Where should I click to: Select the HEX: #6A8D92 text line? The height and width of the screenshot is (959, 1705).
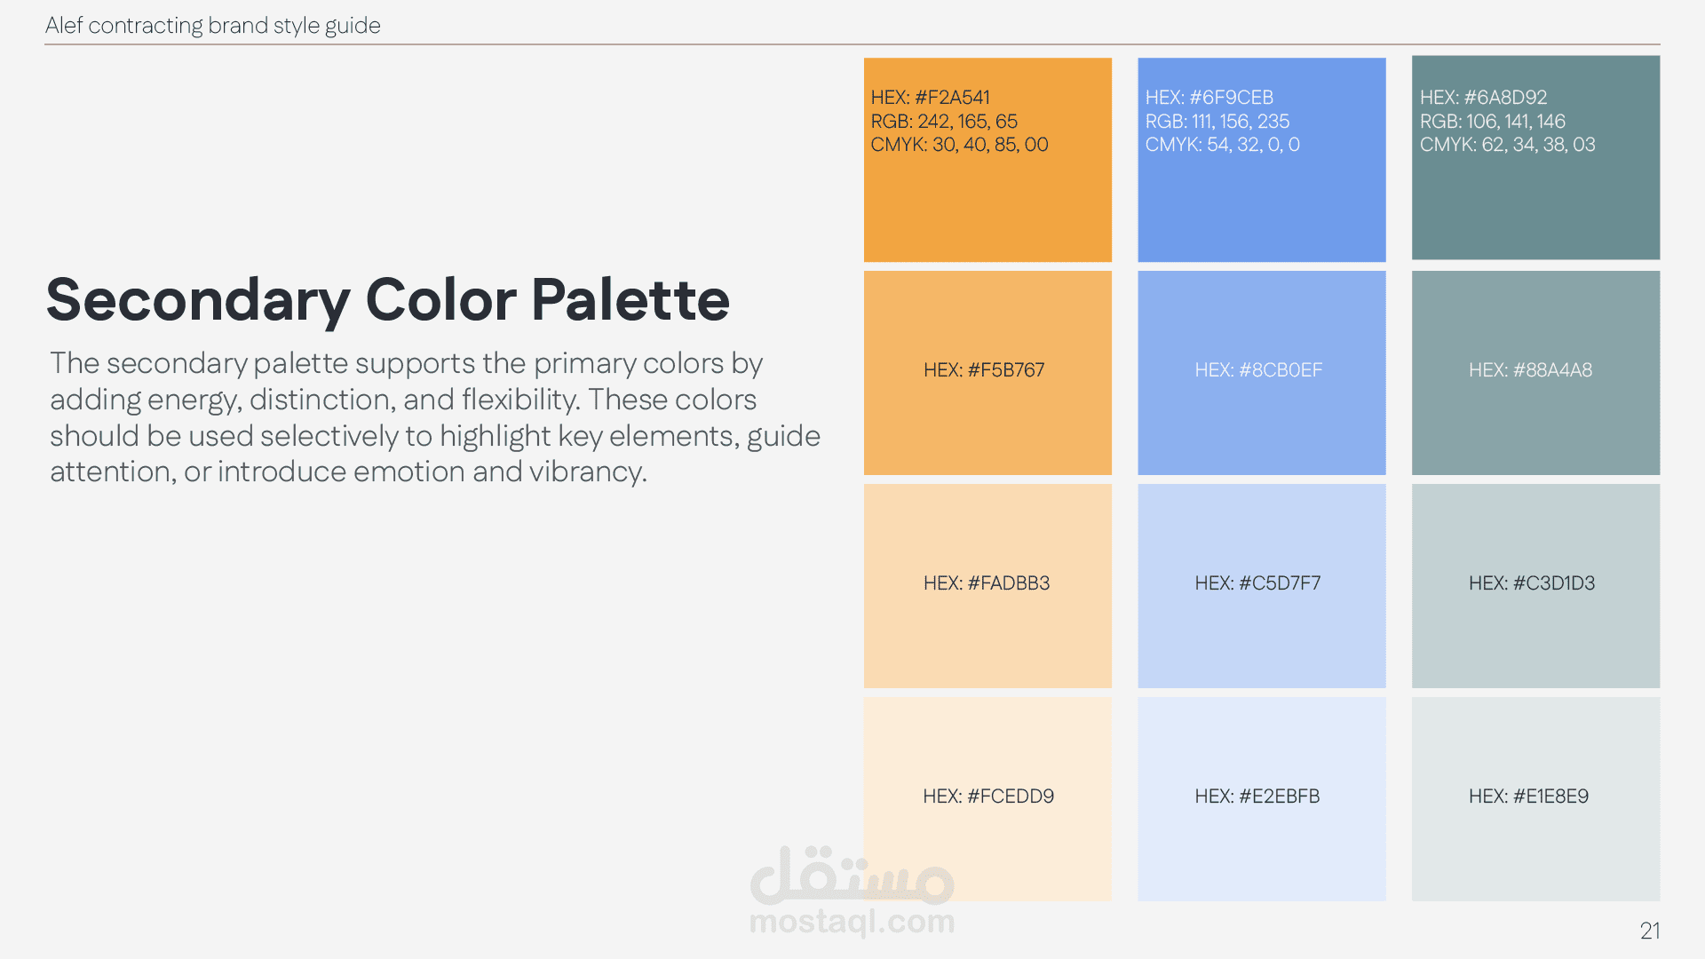[1483, 98]
